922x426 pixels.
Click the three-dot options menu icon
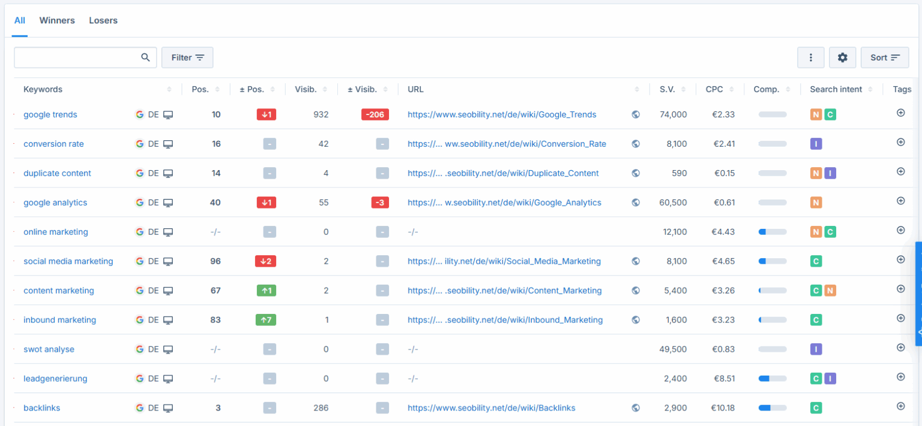[811, 58]
